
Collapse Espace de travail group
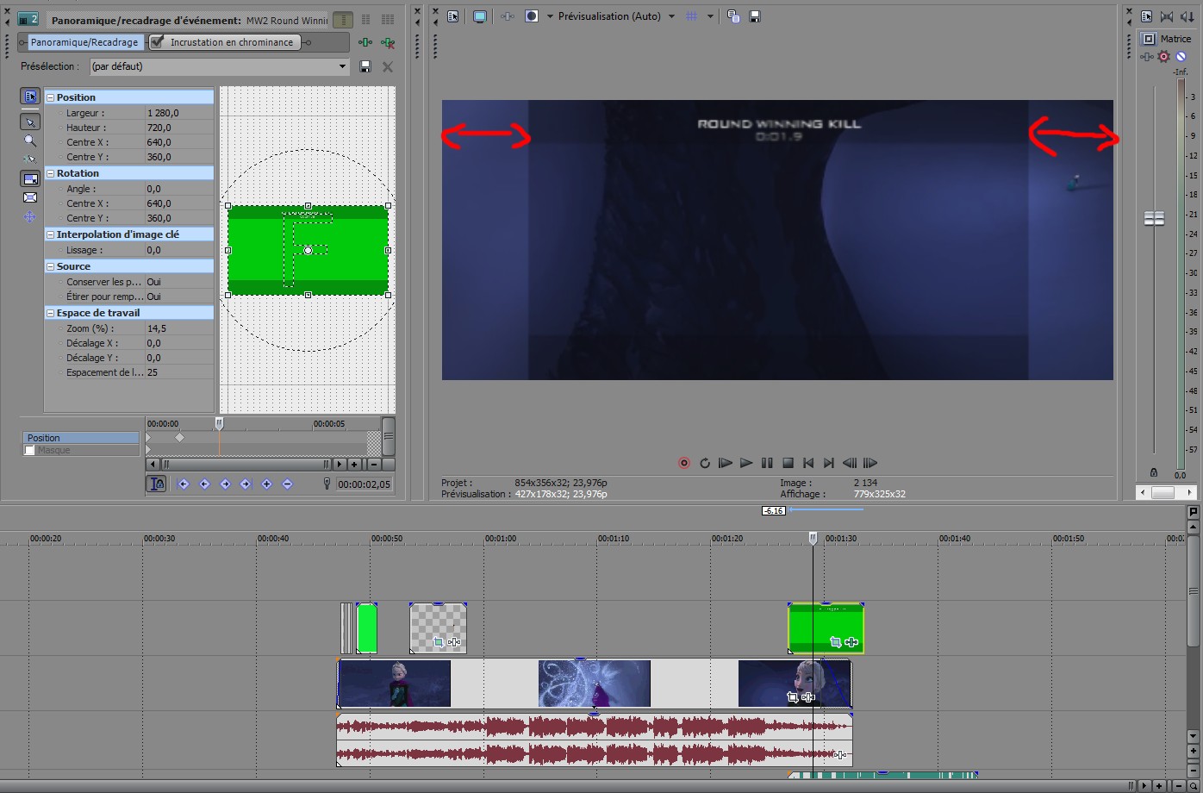(50, 313)
